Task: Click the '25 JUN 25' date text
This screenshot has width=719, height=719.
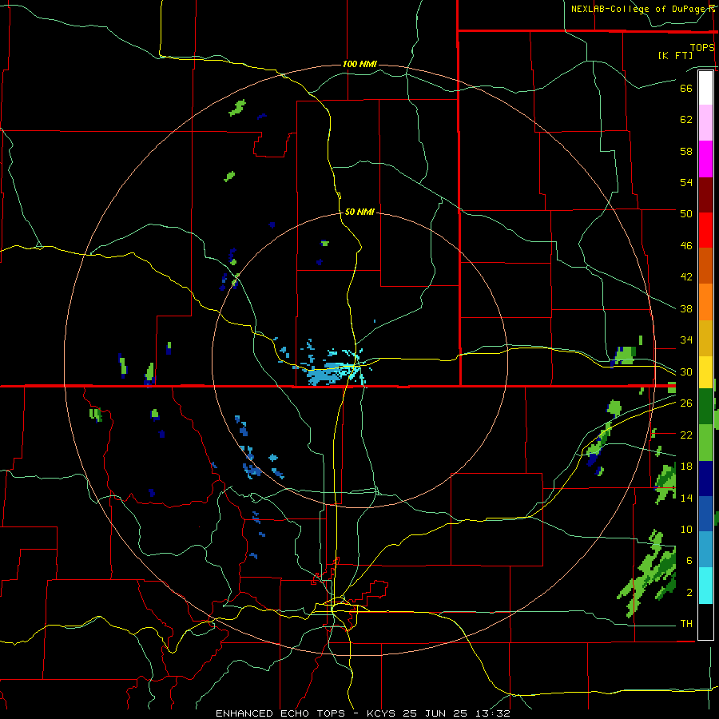Action: pyautogui.click(x=436, y=713)
